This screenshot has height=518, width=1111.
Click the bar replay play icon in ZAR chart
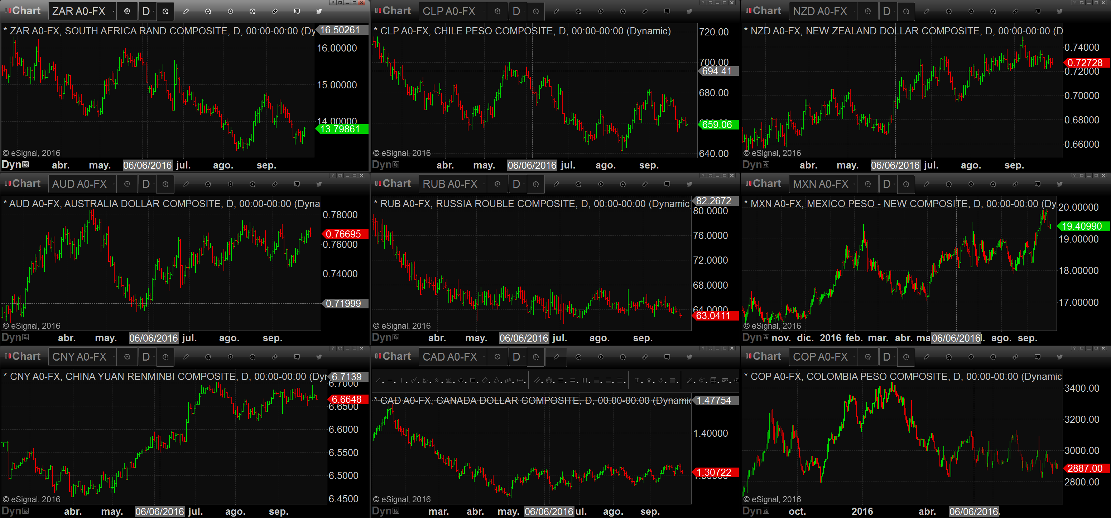(x=230, y=11)
